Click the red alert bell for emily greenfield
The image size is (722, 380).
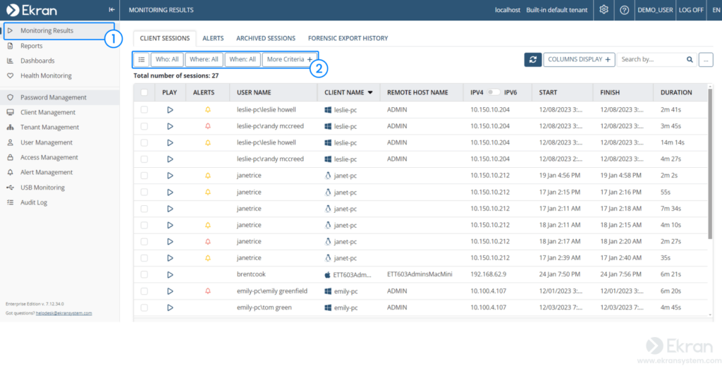[207, 290]
